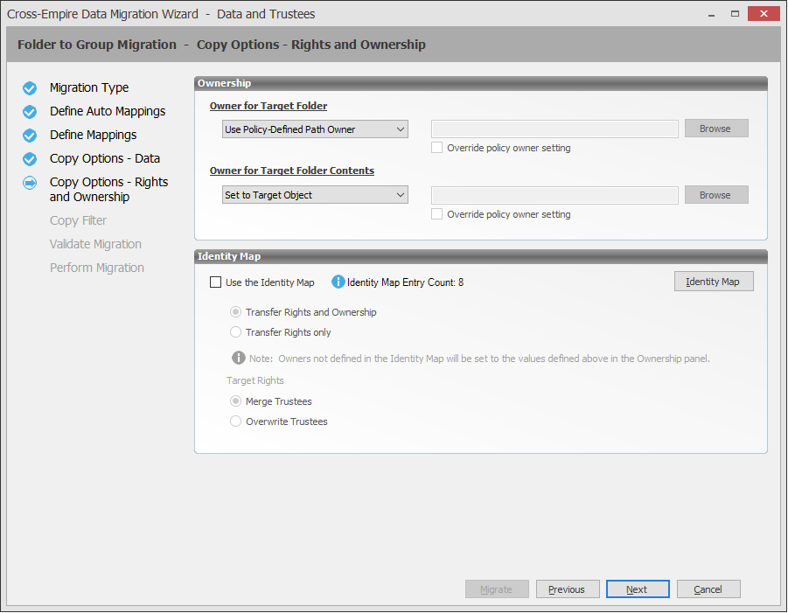Screen dimensions: 788x613
Task: Open the Define Mappings wizard step
Action: click(x=93, y=136)
